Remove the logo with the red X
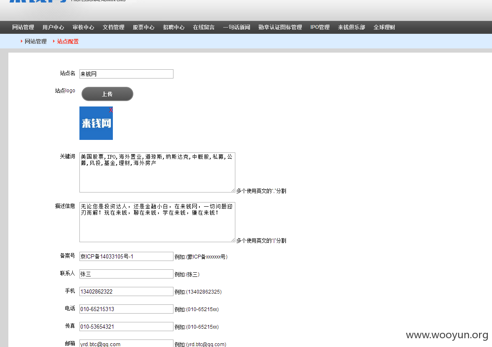 [x=111, y=110]
